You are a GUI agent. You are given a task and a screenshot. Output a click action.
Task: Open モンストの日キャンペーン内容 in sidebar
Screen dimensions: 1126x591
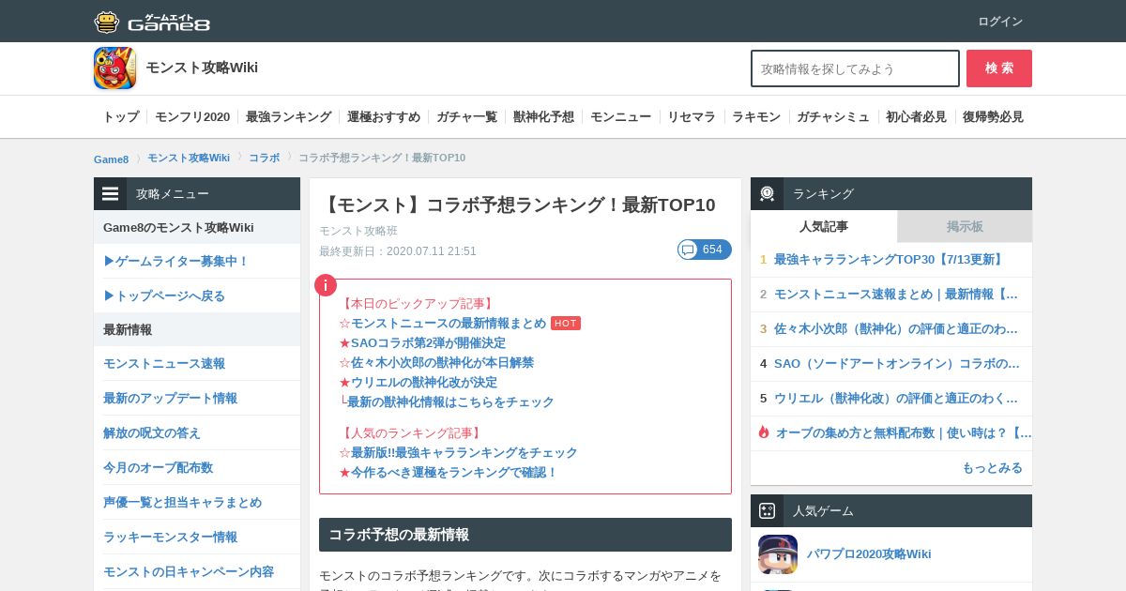tap(189, 571)
